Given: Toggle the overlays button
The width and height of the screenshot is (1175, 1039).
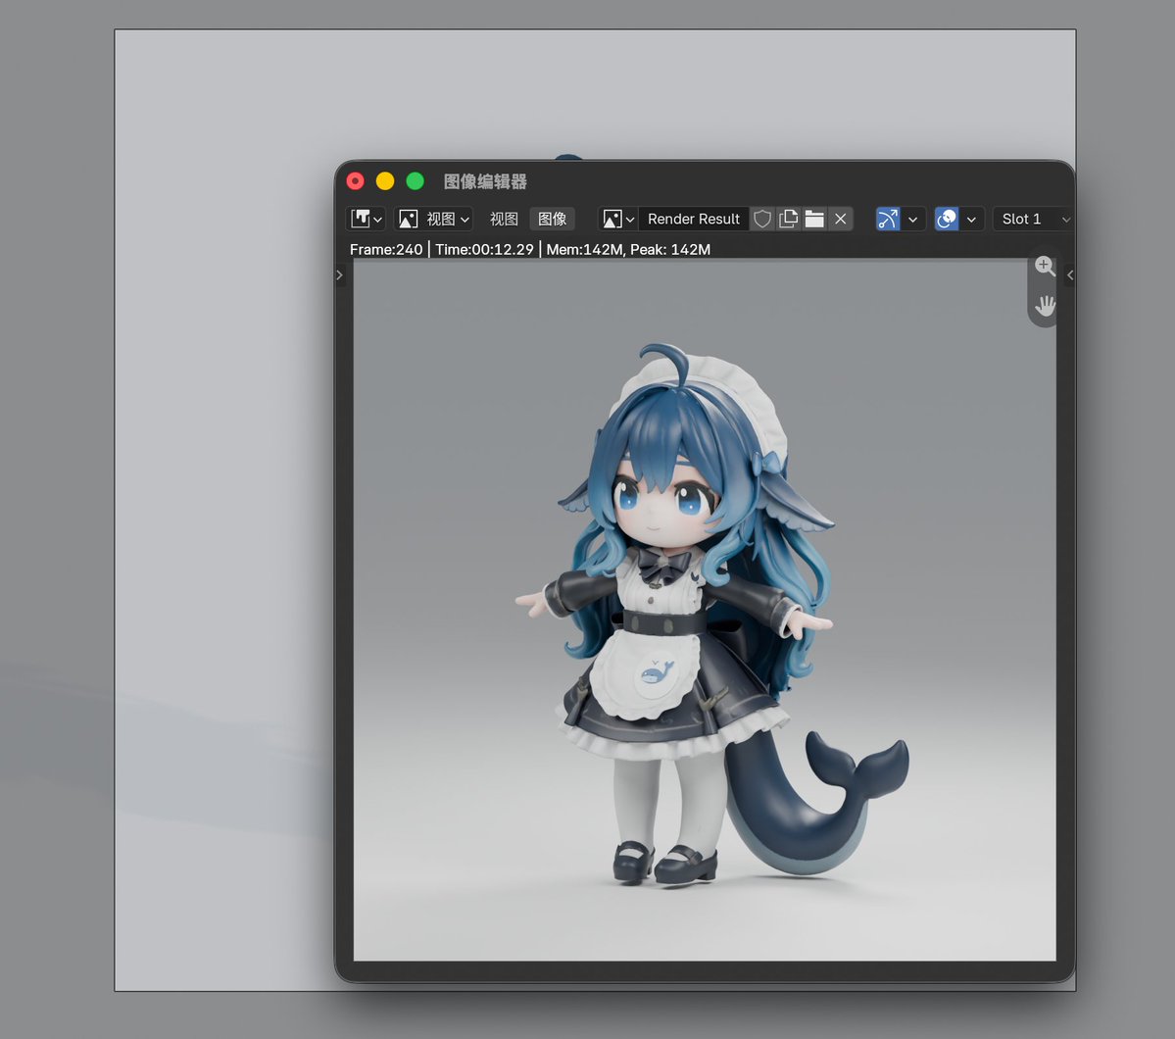Looking at the screenshot, I should pos(947,219).
